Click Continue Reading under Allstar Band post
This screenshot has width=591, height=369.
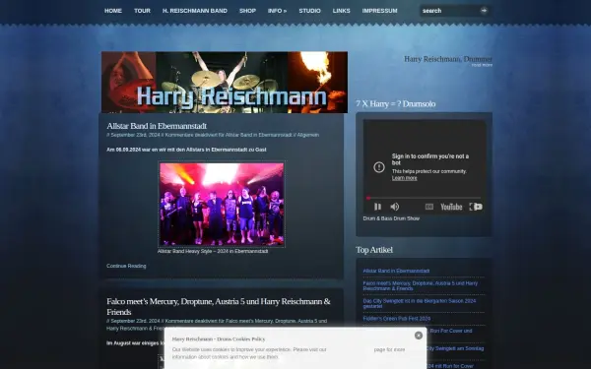pos(126,266)
